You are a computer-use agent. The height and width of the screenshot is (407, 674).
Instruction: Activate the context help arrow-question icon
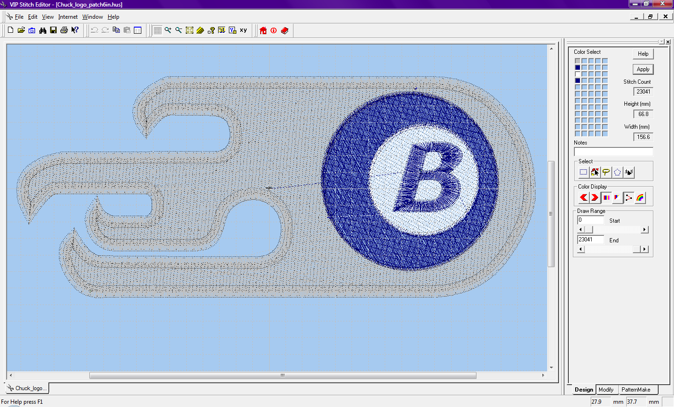pos(75,30)
